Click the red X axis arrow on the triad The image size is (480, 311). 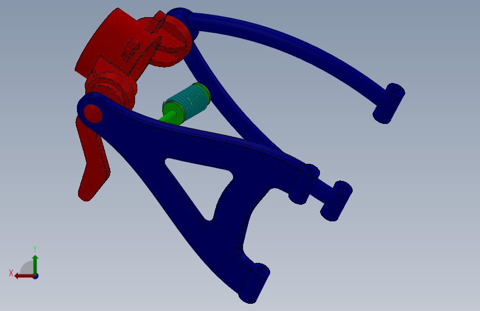[24, 276]
